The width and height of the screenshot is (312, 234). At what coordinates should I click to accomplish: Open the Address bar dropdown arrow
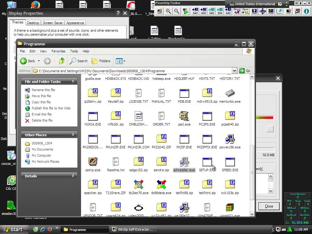[x=234, y=71]
